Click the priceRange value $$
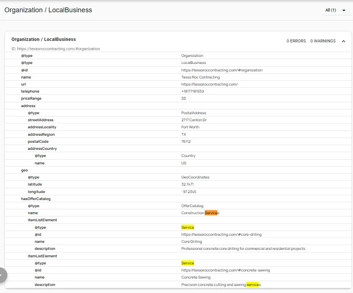This screenshot has width=353, height=293. (x=184, y=99)
